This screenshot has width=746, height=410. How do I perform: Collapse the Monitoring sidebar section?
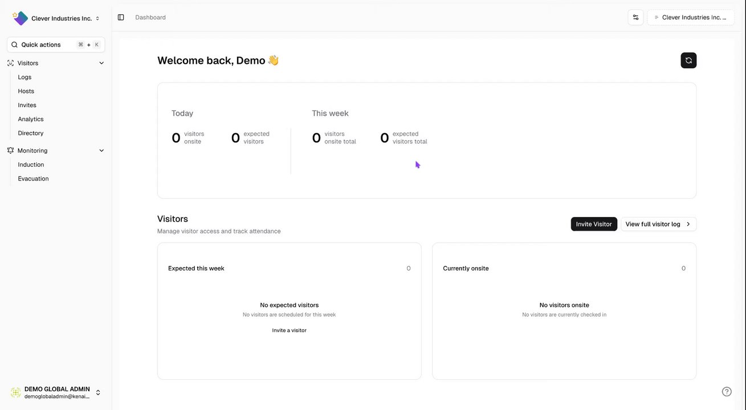click(x=101, y=151)
